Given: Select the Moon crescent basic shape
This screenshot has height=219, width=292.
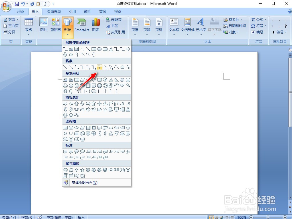Looking at the screenshot, I should (x=71, y=91).
